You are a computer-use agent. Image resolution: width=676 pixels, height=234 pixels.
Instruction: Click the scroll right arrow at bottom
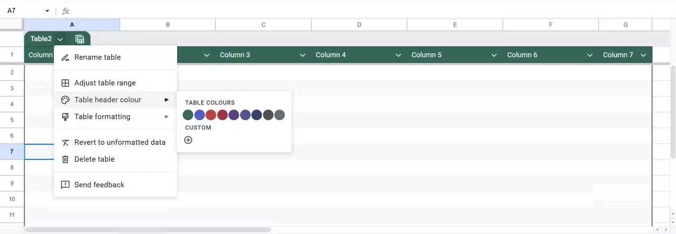(x=666, y=230)
